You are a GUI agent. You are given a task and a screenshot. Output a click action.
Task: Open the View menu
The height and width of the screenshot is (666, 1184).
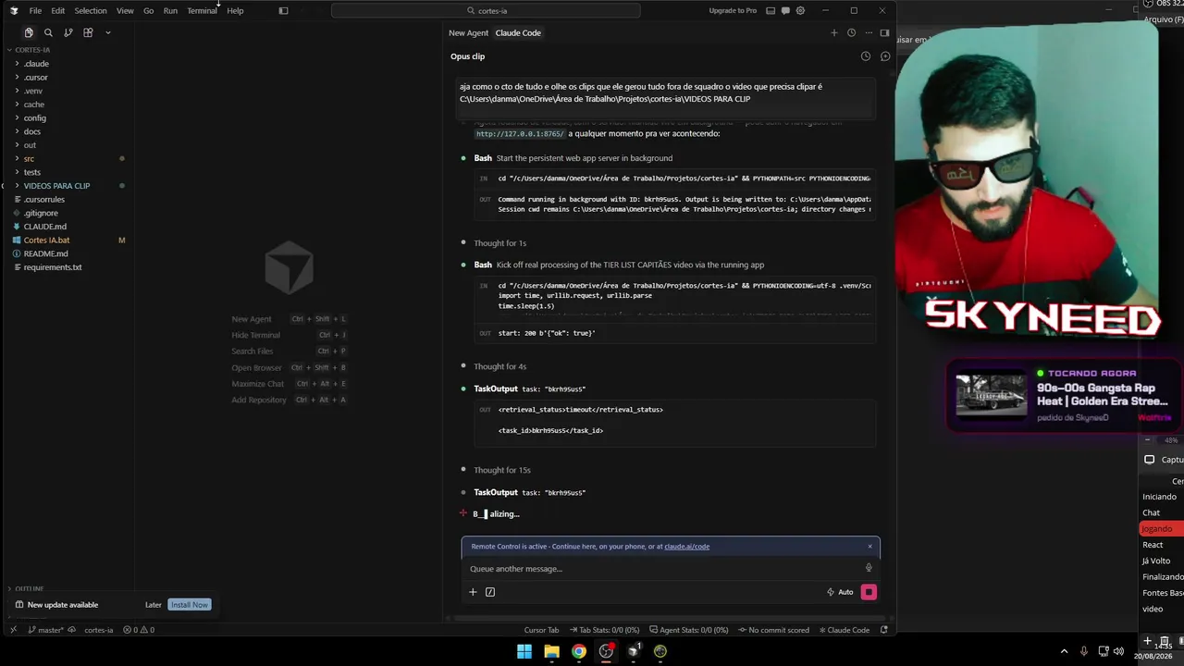(x=125, y=11)
